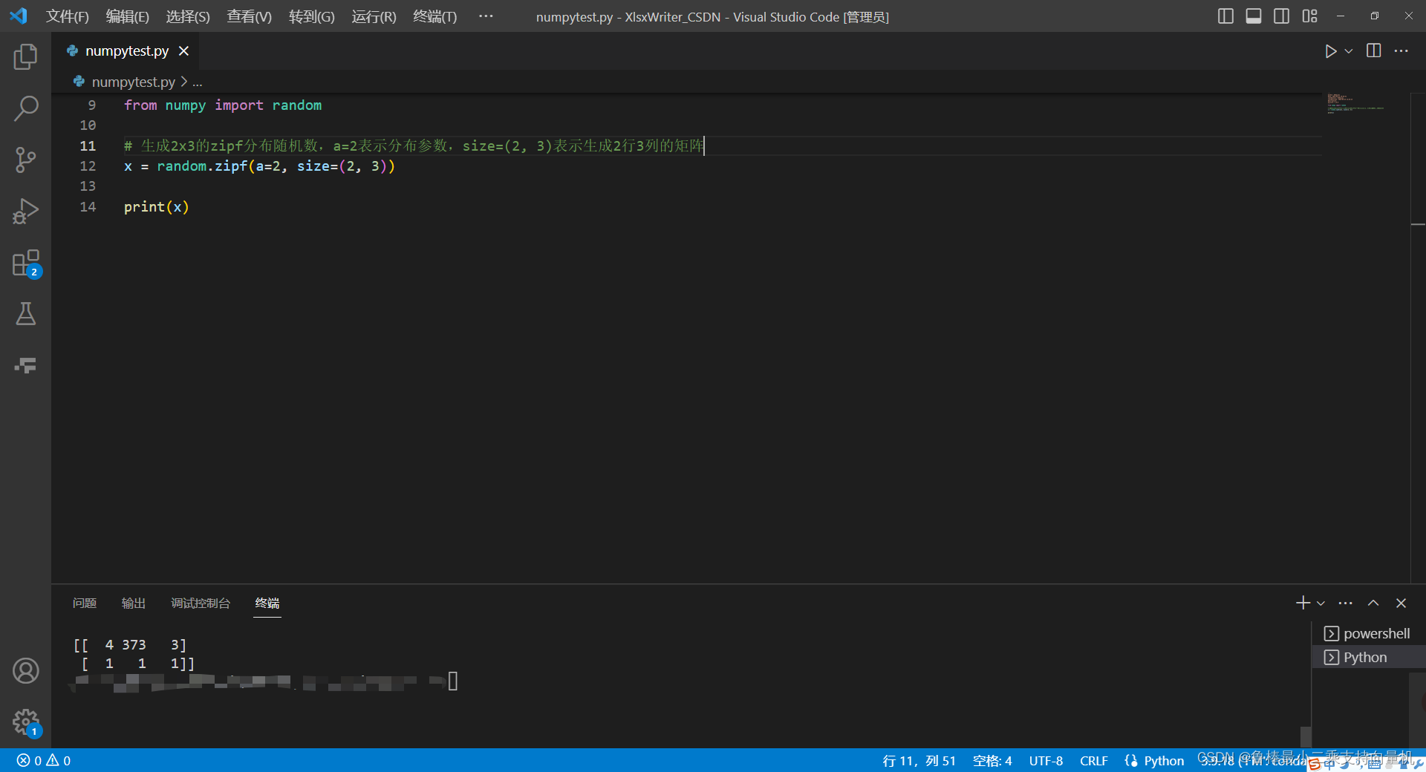Place cursor on line 12 zipf code
Screen dimensions: 1426x772
(259, 166)
